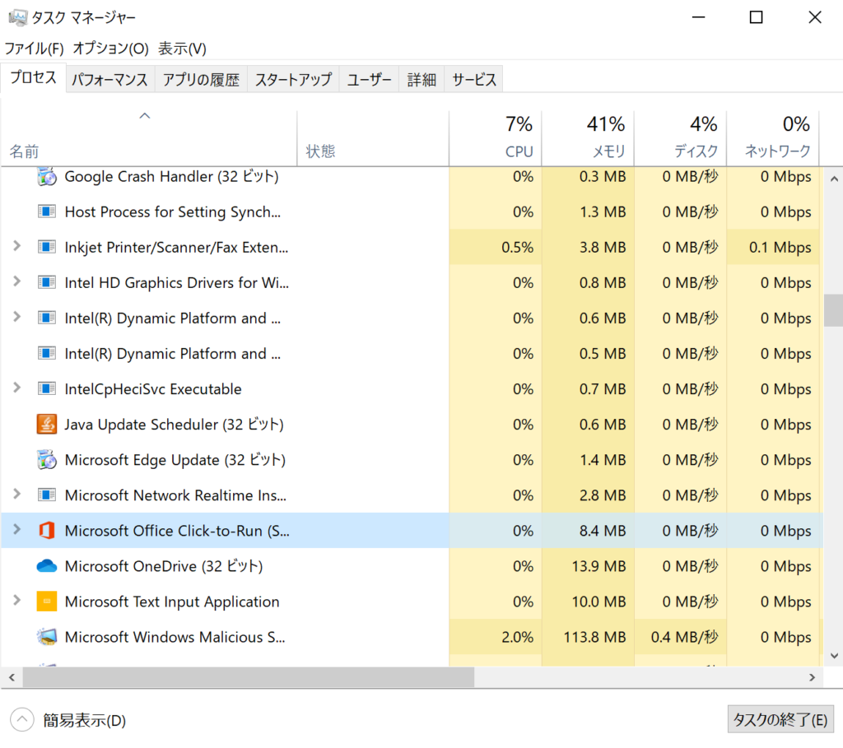Click the Microsoft Network Realtime Ins icon
Image resolution: width=843 pixels, height=748 pixels.
coord(47,495)
